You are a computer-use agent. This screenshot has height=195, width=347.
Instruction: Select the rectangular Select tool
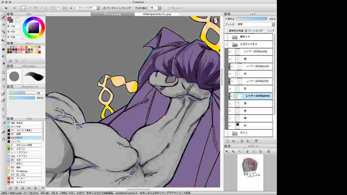[3, 73]
